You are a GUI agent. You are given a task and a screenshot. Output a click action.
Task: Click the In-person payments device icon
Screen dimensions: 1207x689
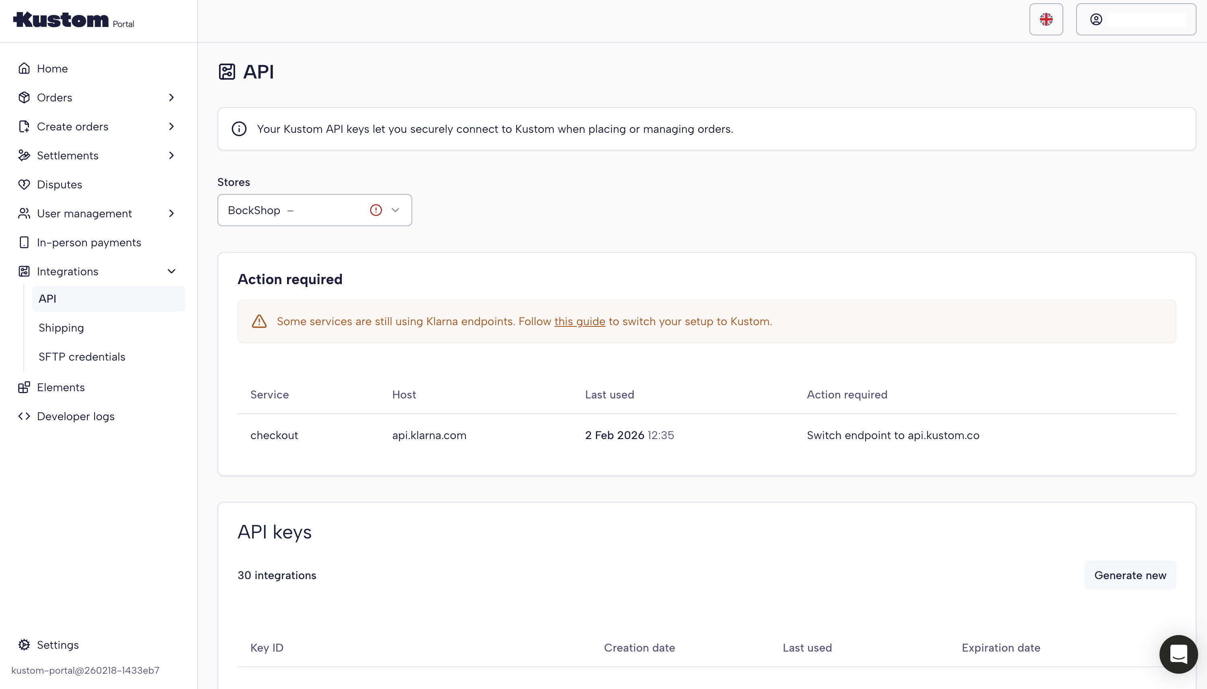click(24, 243)
